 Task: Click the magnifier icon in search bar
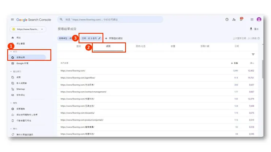pos(61,19)
